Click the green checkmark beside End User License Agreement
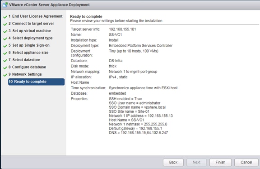This screenshot has height=169, width=260. click(x=5, y=17)
